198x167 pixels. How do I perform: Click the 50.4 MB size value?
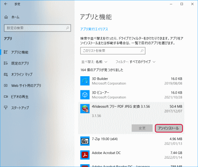coord(176,107)
